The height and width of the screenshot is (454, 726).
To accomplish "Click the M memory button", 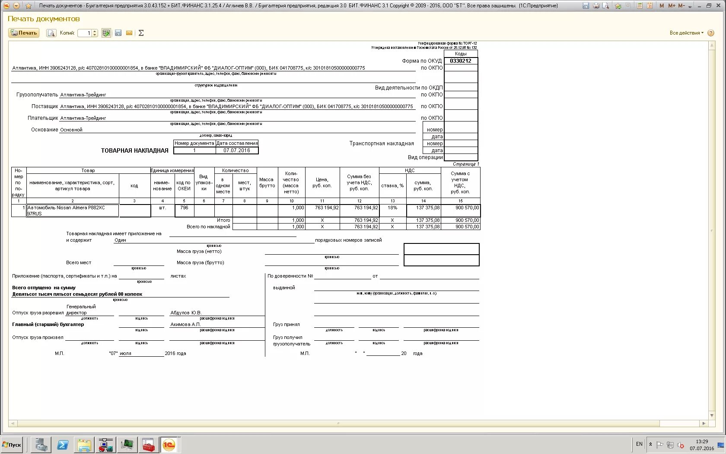I will click(662, 6).
